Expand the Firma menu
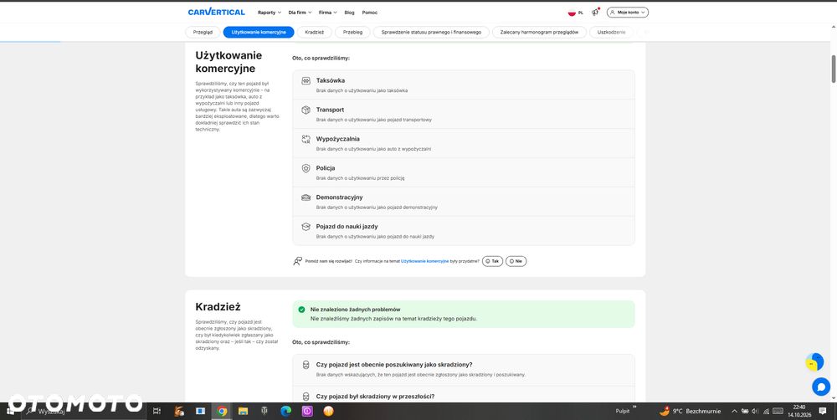The height and width of the screenshot is (420, 837). [x=328, y=13]
